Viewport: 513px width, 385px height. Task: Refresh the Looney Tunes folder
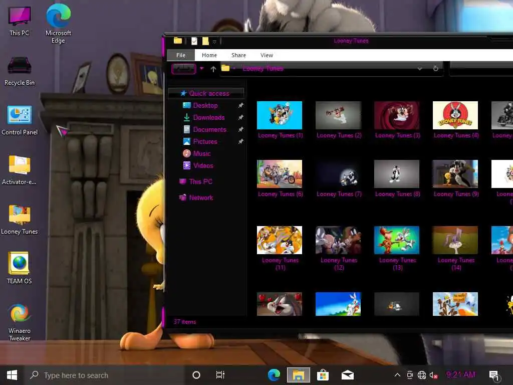(x=435, y=68)
